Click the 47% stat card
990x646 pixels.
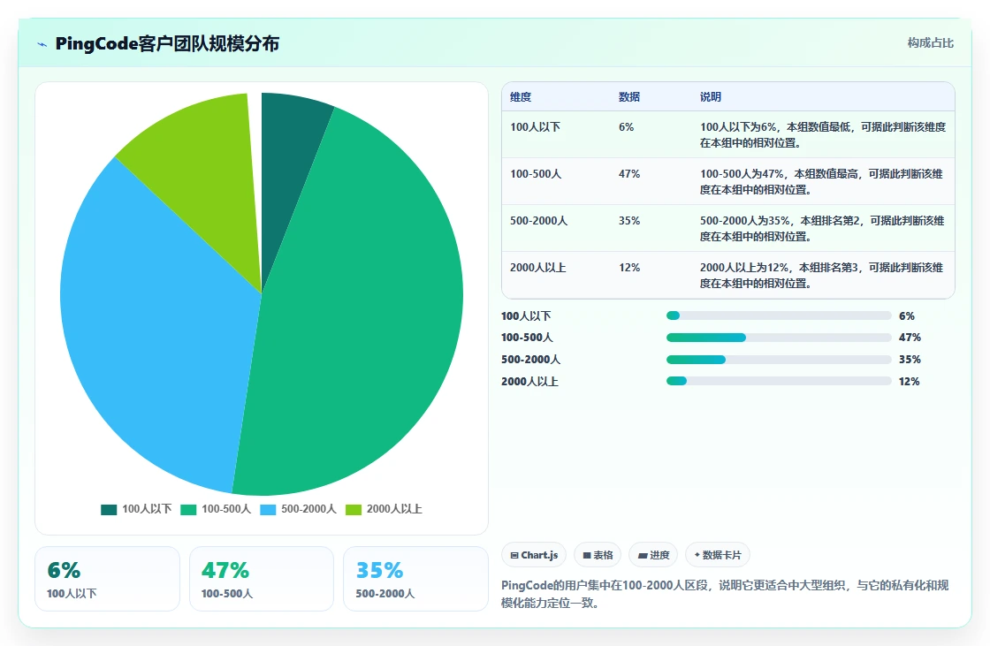[262, 579]
